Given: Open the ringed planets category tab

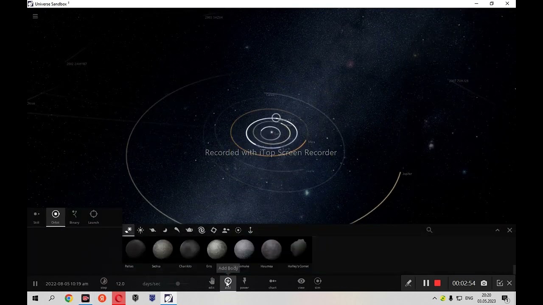Looking at the screenshot, I should click(153, 230).
